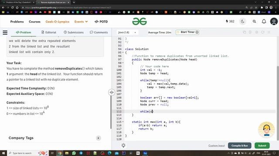
Task: Open the Chrome extensions puzzle icon
Action: coord(262,8)
